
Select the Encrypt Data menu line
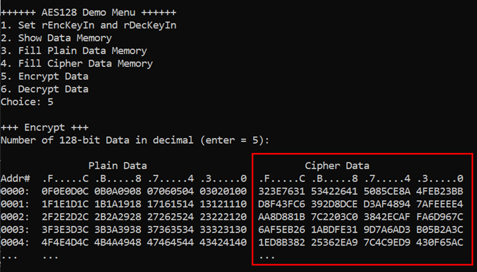44,76
